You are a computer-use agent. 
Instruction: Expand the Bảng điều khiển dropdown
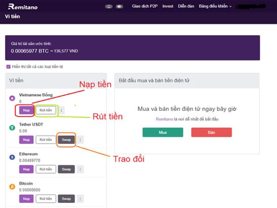pyautogui.click(x=215, y=6)
